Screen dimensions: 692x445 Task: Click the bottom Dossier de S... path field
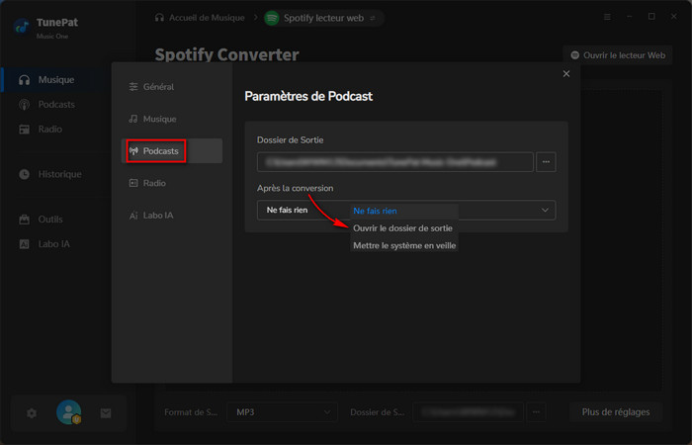click(469, 412)
